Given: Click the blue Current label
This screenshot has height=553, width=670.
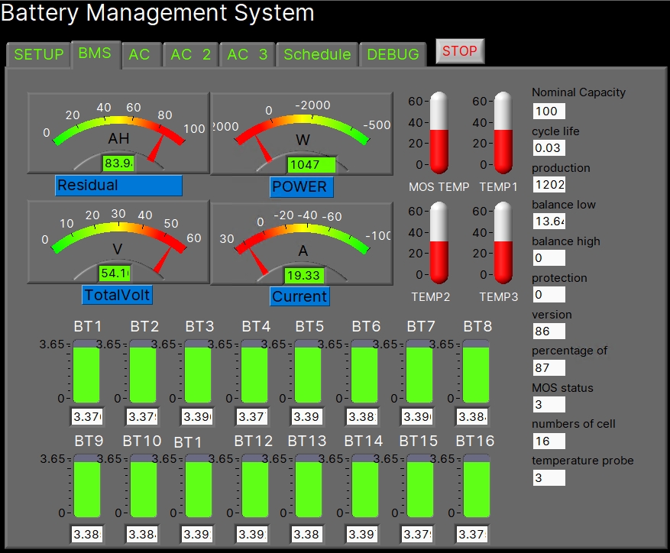Looking at the screenshot, I should (299, 296).
